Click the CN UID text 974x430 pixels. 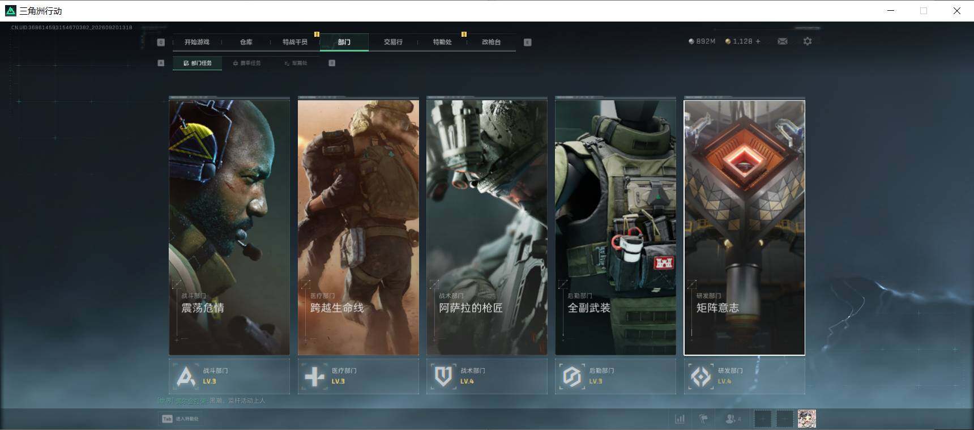(x=71, y=27)
